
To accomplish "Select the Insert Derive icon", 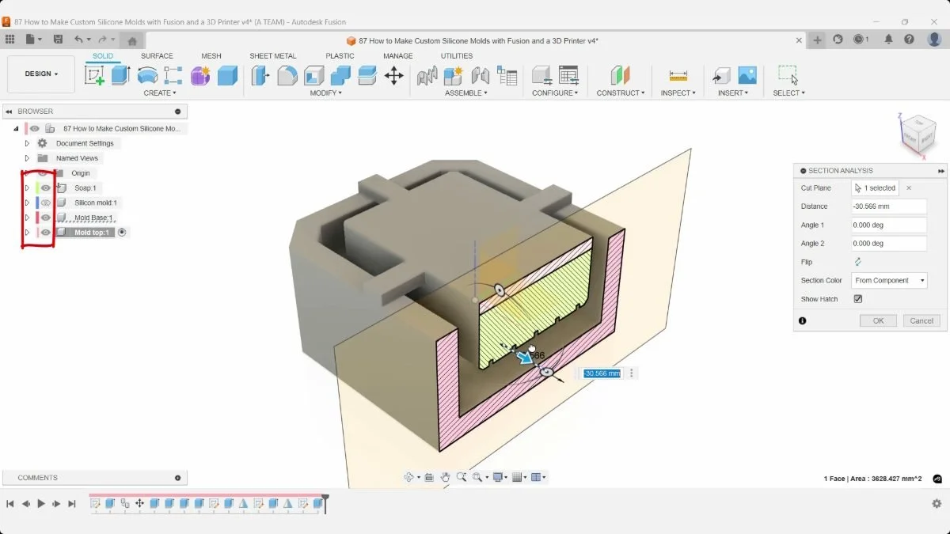I will pyautogui.click(x=720, y=75).
